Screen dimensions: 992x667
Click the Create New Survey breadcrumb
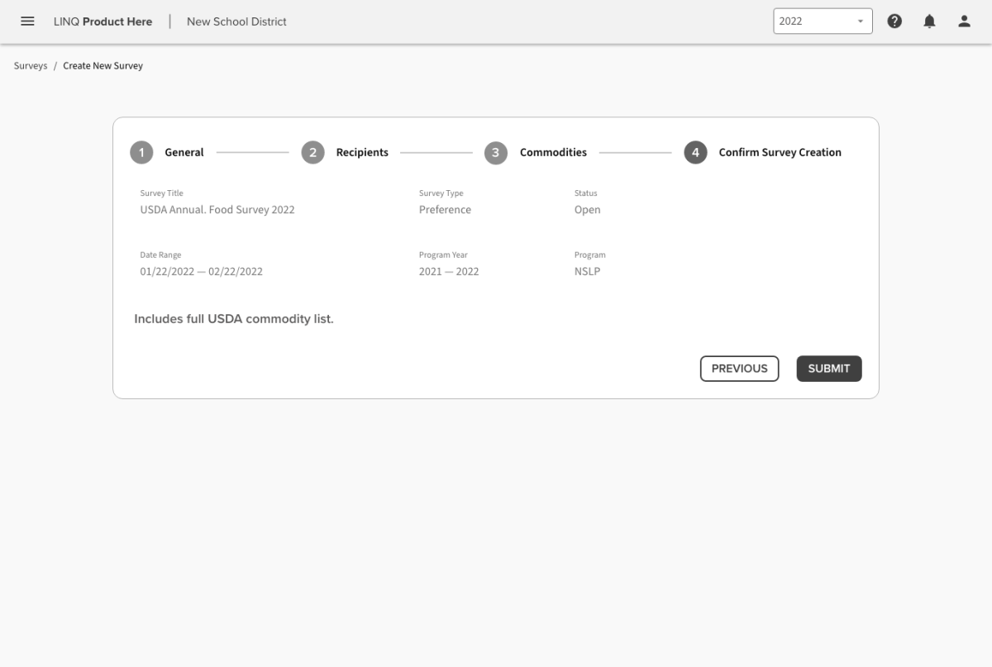(103, 66)
